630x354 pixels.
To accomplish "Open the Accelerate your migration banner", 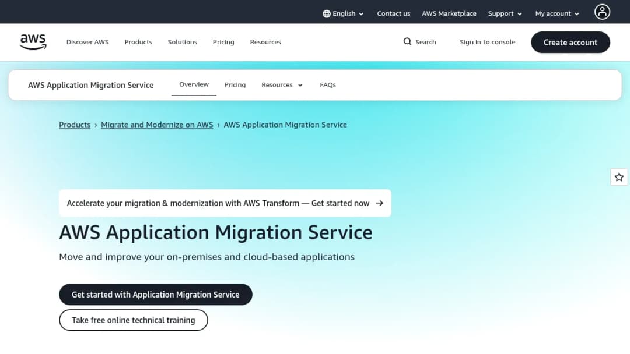I will coord(225,203).
